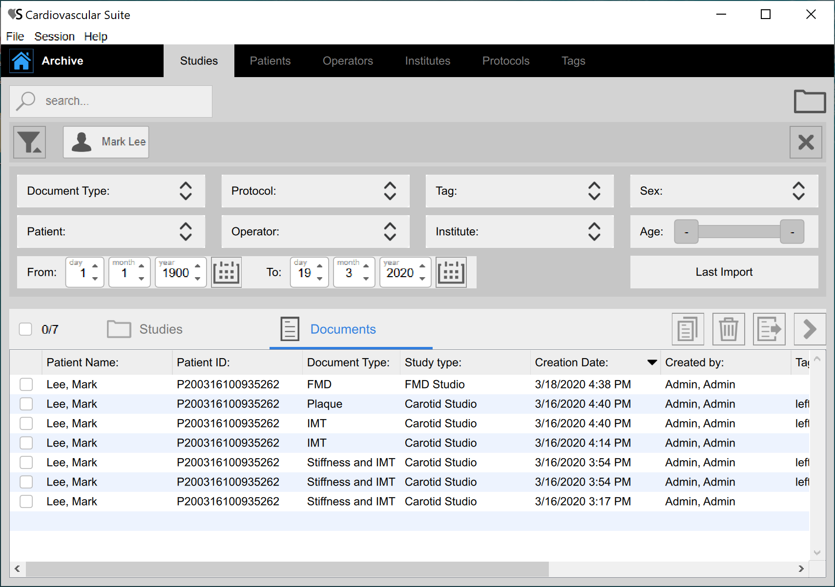Open the From date calendar picker
The width and height of the screenshot is (835, 587).
[226, 272]
